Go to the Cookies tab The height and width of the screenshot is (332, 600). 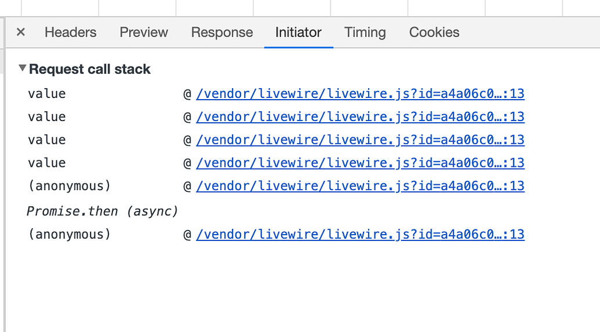(434, 32)
